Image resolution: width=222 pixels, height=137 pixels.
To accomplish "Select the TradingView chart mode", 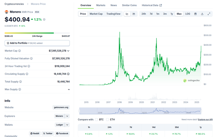I will pyautogui.click(x=113, y=14).
